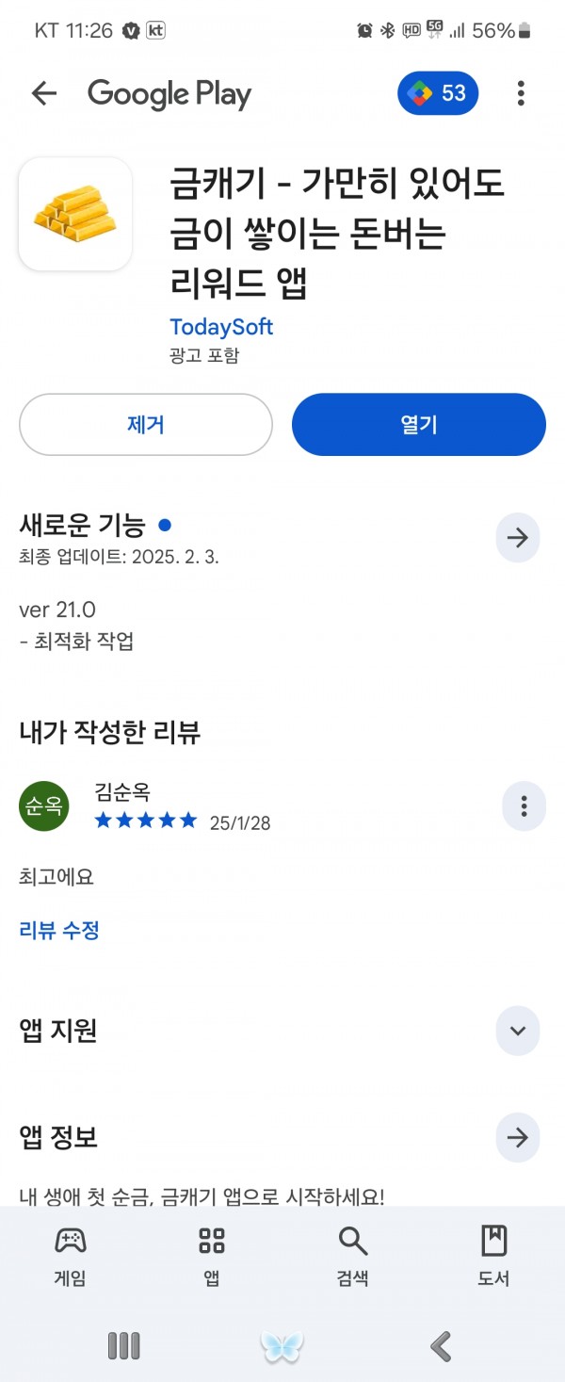This screenshot has height=1382, width=565.
Task: Tap the 제거 uninstall button
Action: pos(146,425)
